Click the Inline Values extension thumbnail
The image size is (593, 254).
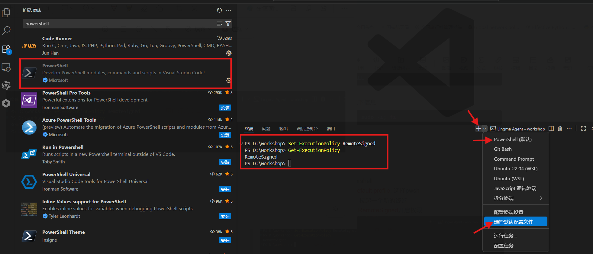[x=29, y=209]
